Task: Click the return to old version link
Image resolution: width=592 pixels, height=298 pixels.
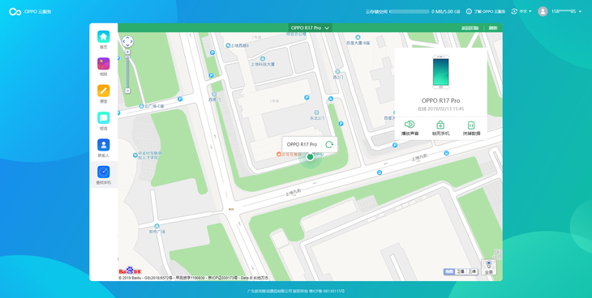Action: [x=470, y=28]
